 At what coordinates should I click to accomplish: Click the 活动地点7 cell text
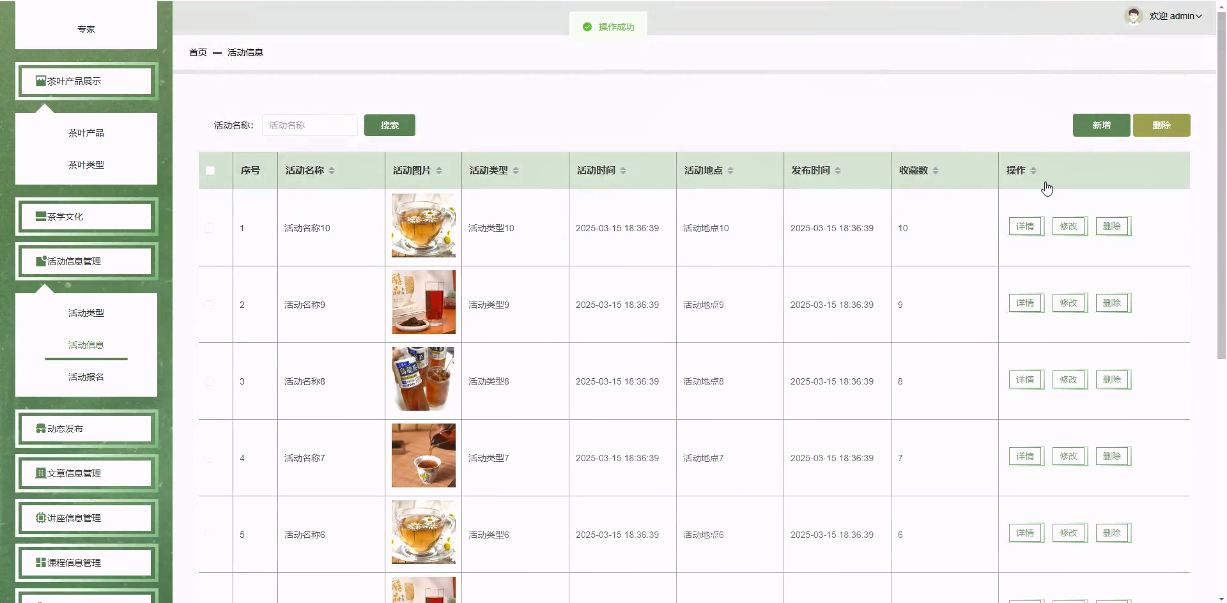(704, 458)
